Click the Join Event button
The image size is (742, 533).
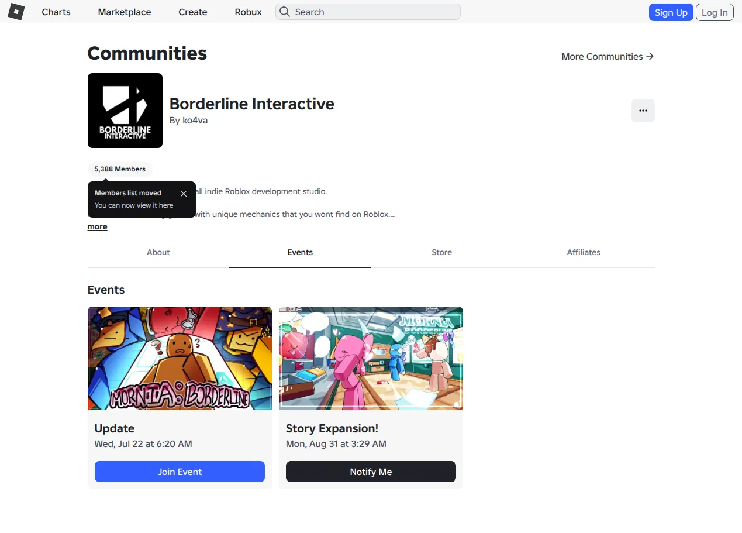click(180, 472)
